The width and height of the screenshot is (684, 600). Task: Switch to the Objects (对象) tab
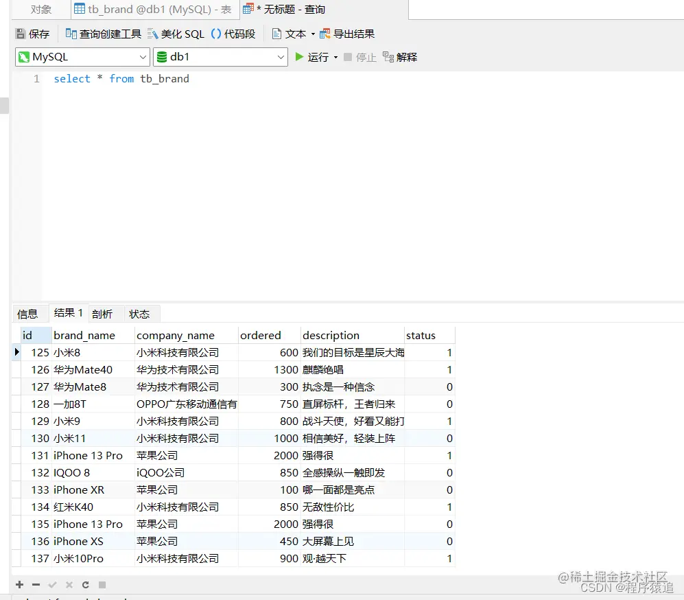point(41,10)
